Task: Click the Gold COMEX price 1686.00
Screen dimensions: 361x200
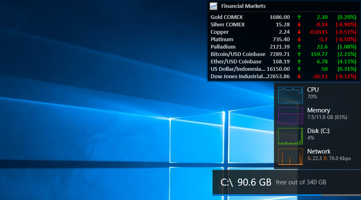Action: (280, 17)
